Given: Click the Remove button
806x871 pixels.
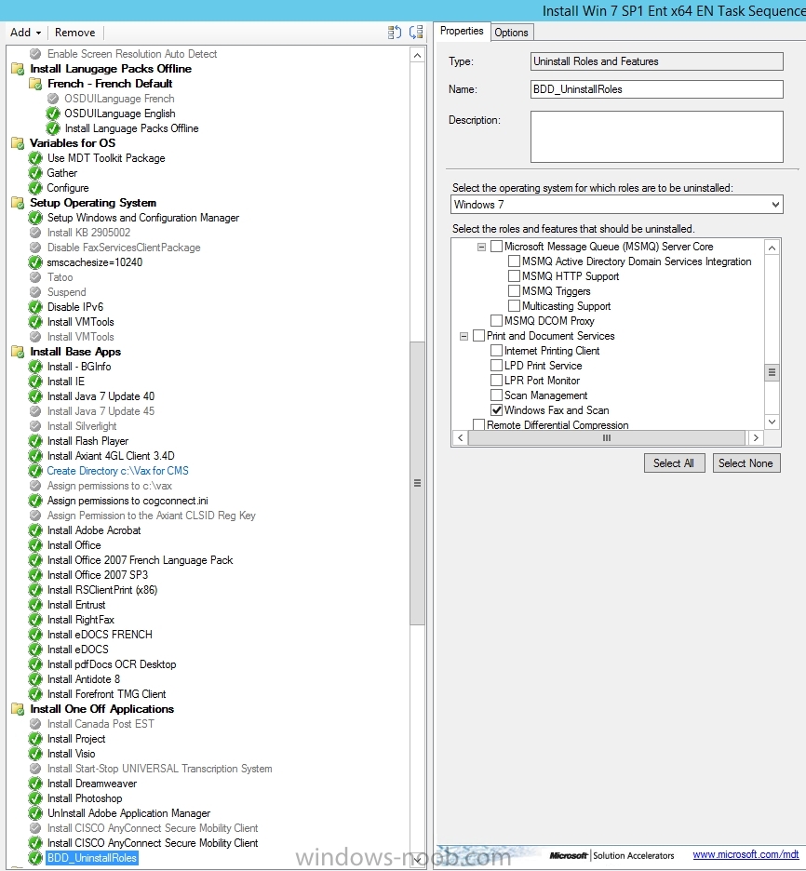Looking at the screenshot, I should coord(75,33).
